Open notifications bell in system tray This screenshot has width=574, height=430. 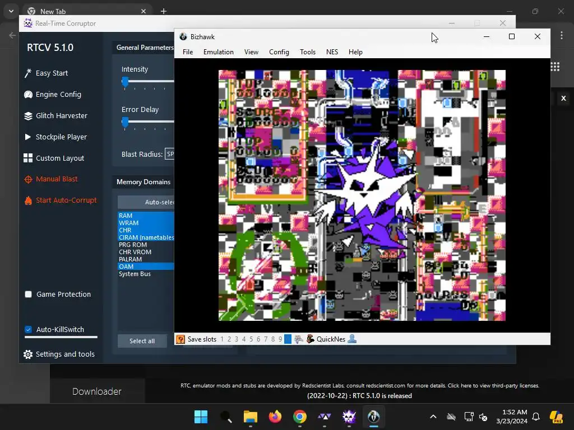[x=536, y=417]
